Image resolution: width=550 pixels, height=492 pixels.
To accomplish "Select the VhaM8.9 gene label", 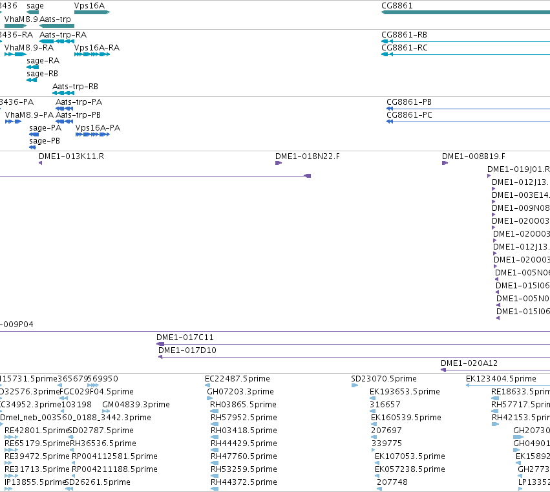I will point(21,19).
